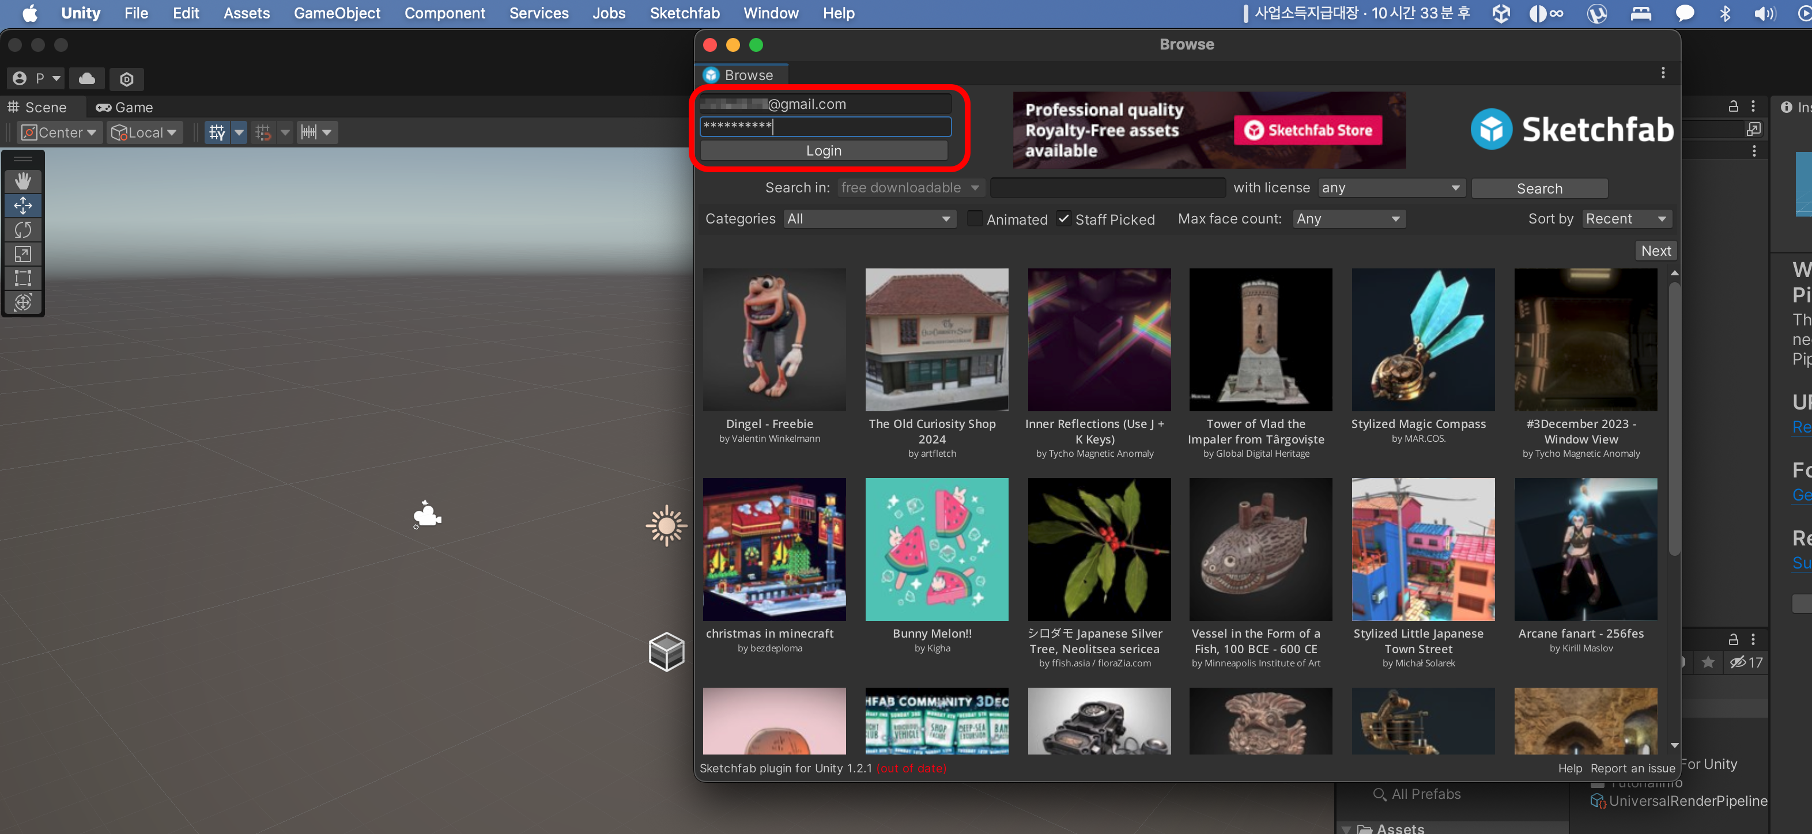Go to the Next page of results
Viewport: 1812px width, 834px height.
[x=1655, y=251]
